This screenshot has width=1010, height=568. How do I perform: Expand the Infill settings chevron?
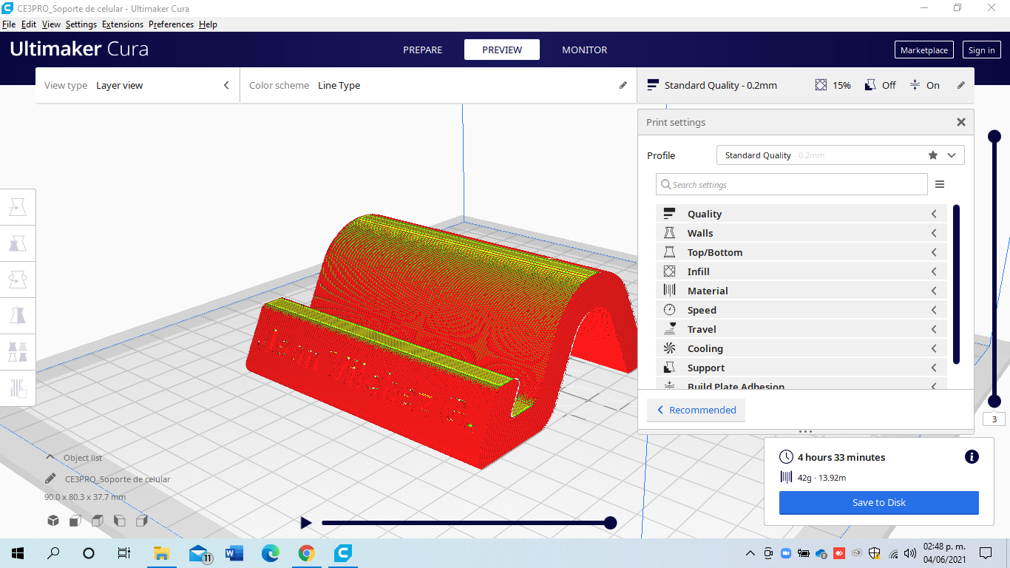[x=934, y=271]
